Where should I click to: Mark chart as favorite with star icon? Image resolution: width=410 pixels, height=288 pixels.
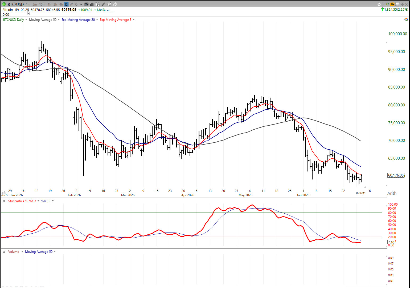[x=379, y=4]
